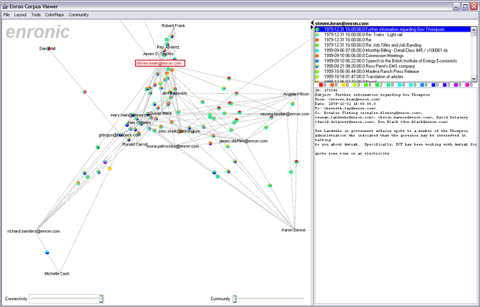Click the icon beside 'Madera Ranch Press Release'
Viewport: 480px width, 307px height.
[x=317, y=71]
